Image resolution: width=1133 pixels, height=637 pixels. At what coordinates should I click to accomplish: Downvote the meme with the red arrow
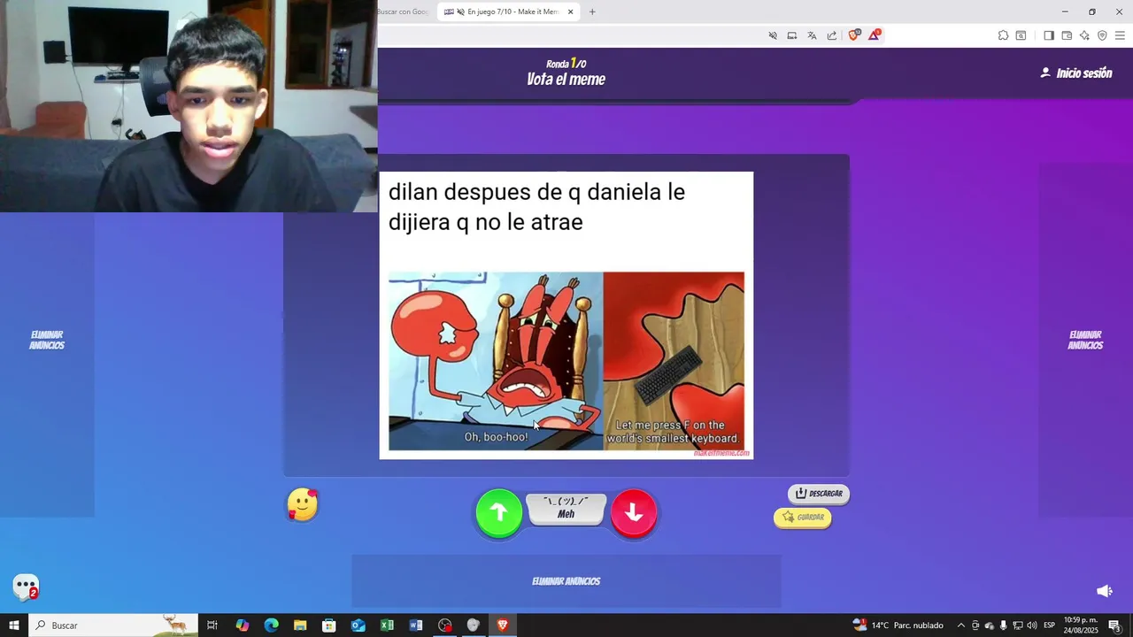634,513
